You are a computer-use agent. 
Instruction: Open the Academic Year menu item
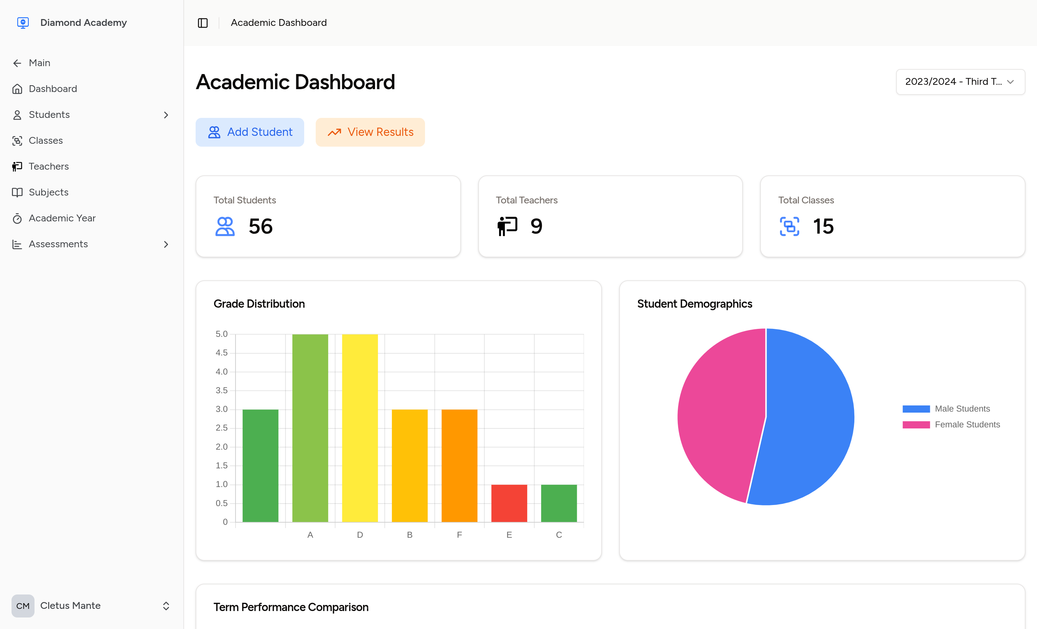click(x=91, y=219)
